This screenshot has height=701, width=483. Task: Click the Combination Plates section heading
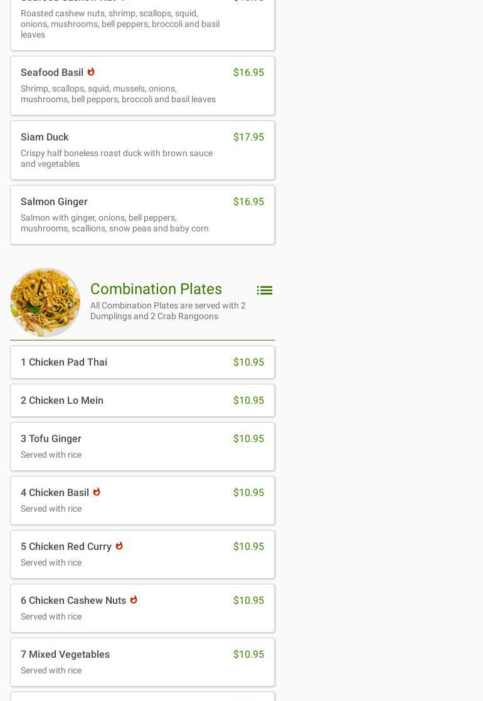(x=156, y=289)
